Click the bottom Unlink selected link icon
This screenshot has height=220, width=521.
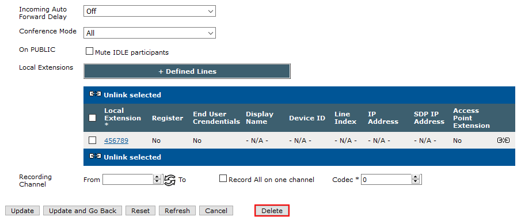95,157
